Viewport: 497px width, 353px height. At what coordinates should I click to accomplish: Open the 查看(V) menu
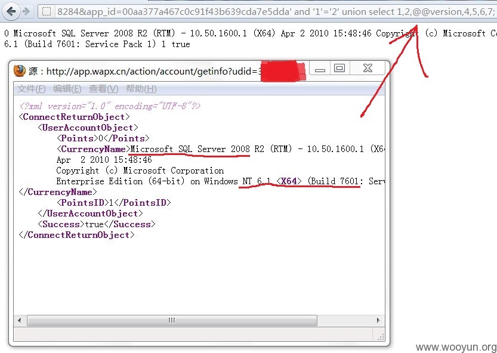(x=103, y=89)
